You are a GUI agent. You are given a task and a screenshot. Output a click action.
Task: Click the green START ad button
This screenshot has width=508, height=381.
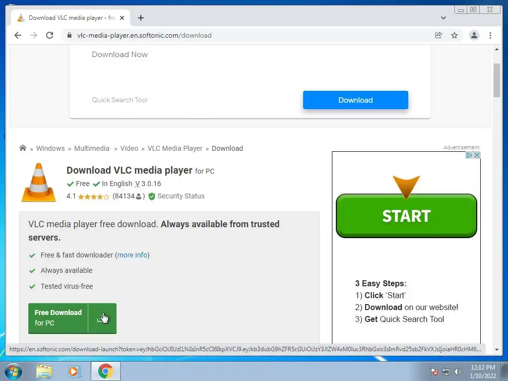click(x=406, y=216)
